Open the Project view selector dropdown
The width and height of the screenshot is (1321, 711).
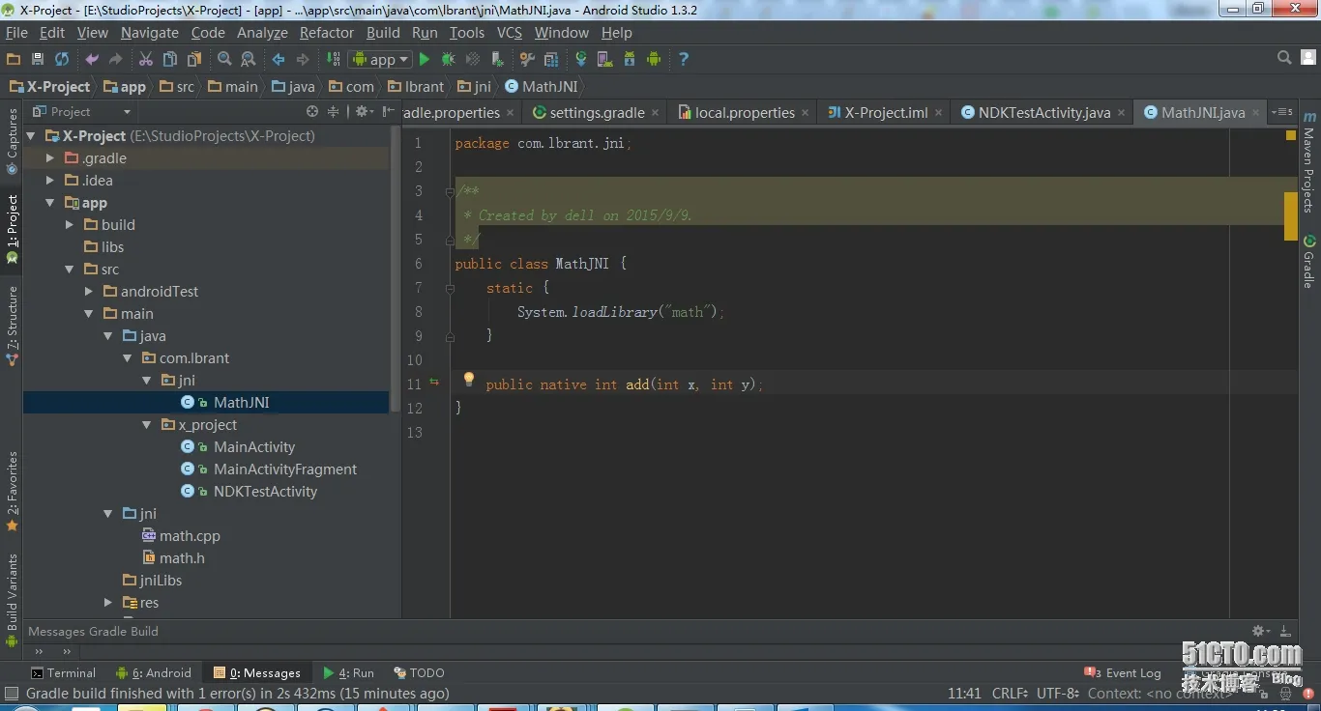click(x=81, y=112)
